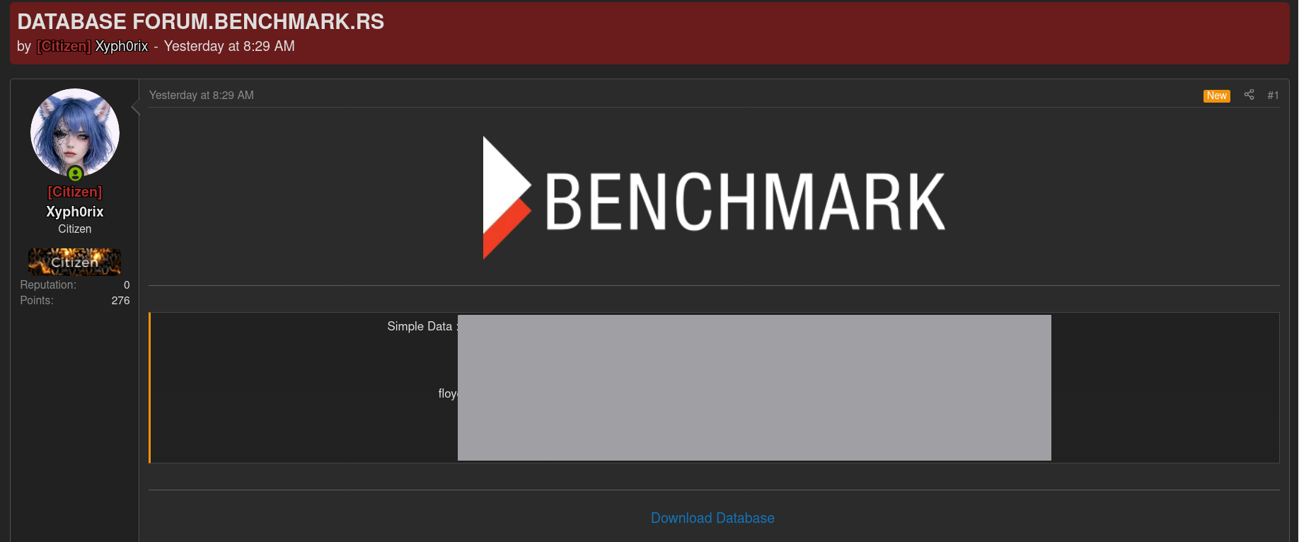Click the gray redacted block in the quote

[754, 388]
